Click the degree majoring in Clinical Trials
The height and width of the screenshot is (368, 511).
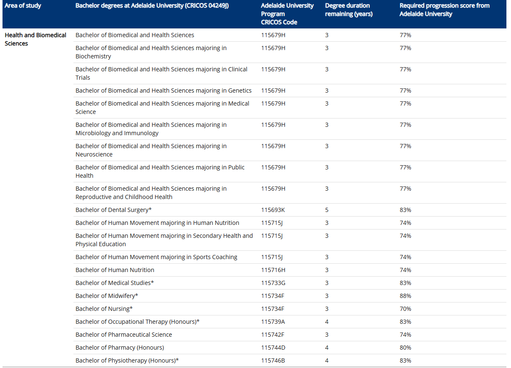(x=161, y=73)
